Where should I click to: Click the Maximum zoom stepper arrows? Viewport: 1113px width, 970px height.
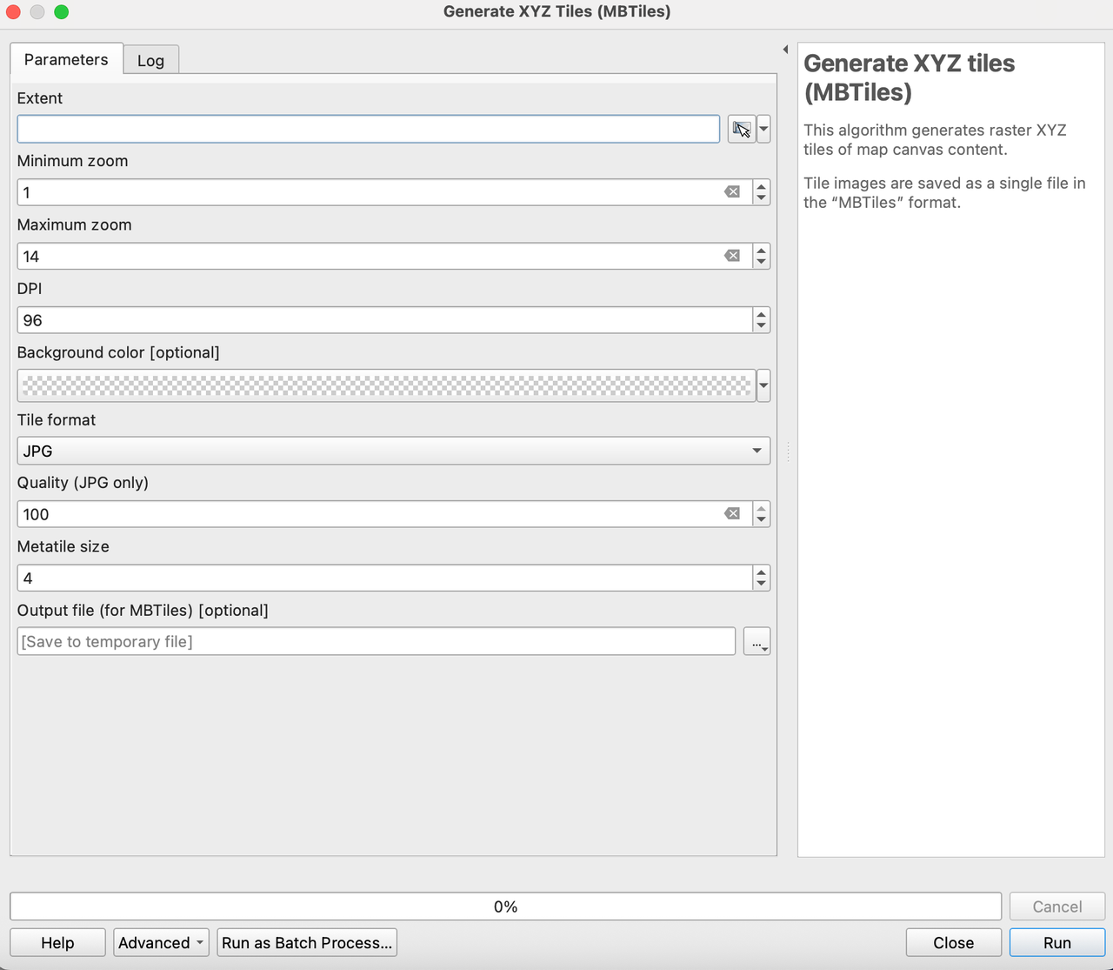[x=762, y=256]
